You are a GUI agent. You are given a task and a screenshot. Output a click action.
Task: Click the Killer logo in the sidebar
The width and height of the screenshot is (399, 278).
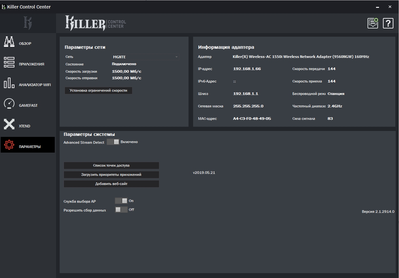coord(28,23)
